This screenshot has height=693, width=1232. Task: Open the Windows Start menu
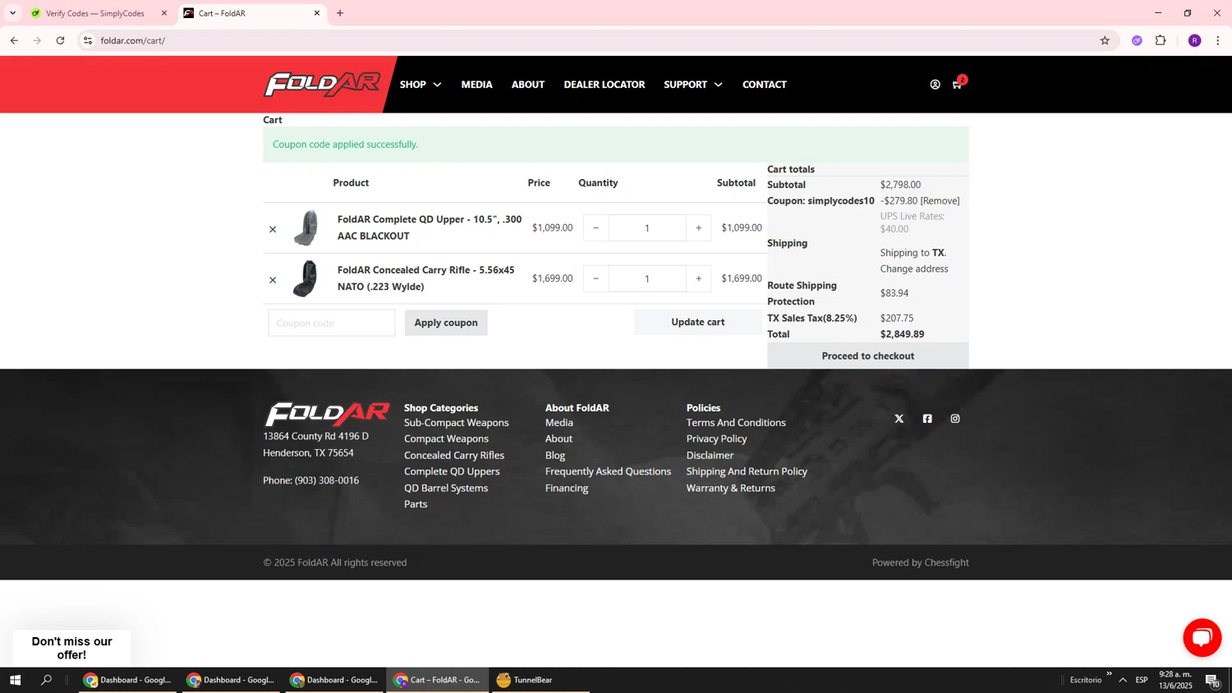coord(15,680)
